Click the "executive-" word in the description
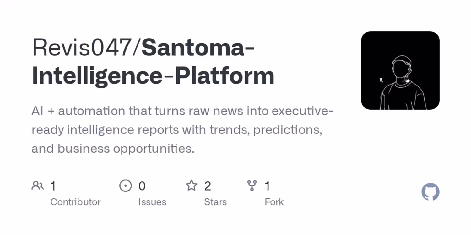The height and width of the screenshot is (235, 471). [302, 111]
